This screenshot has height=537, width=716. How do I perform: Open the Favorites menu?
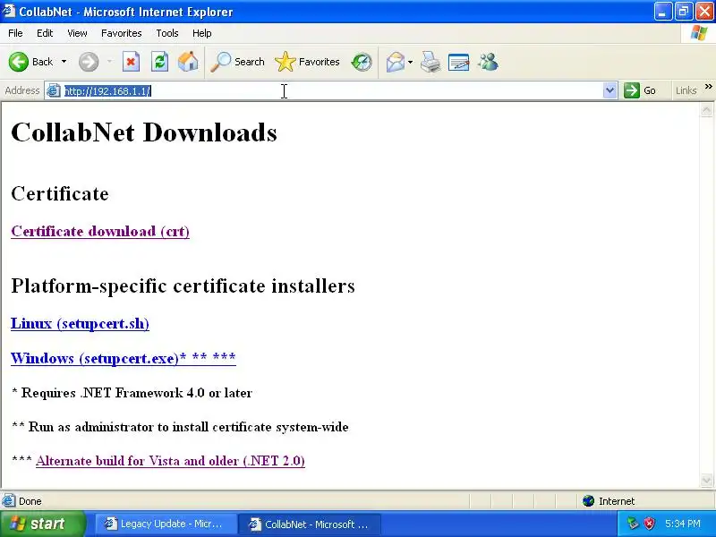(x=122, y=33)
